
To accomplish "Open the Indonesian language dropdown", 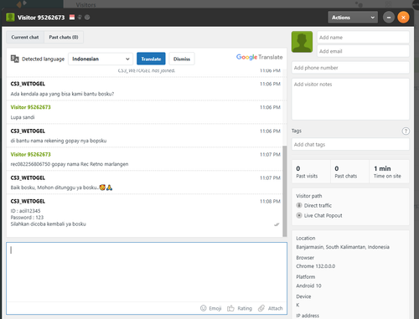I will pyautogui.click(x=101, y=59).
